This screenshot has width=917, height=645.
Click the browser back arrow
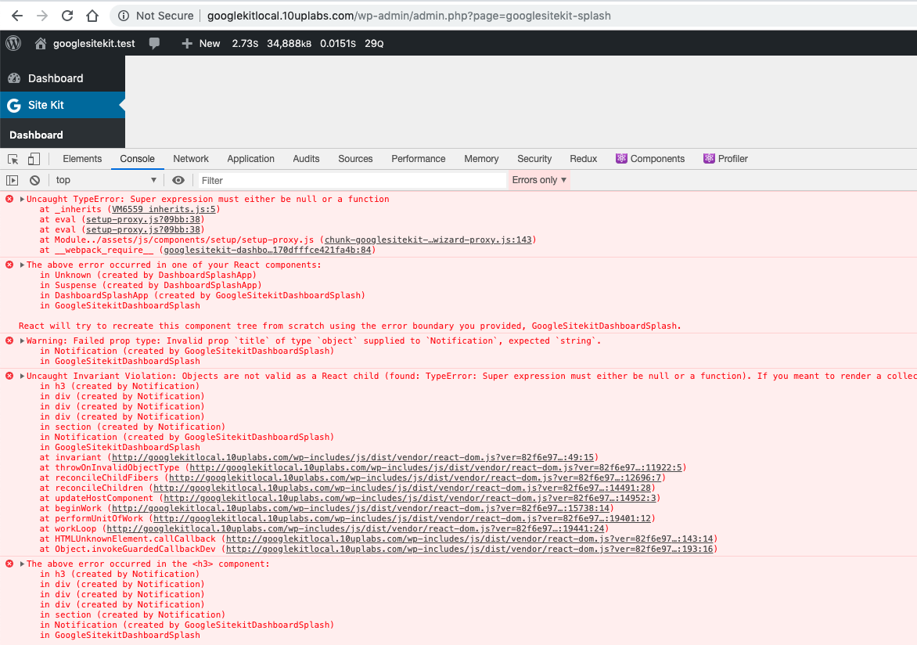pyautogui.click(x=17, y=16)
